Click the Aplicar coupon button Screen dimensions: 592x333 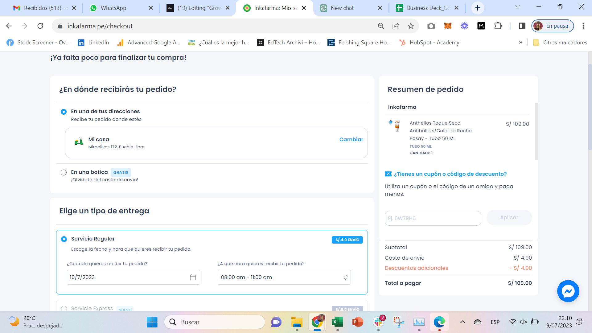[509, 218]
